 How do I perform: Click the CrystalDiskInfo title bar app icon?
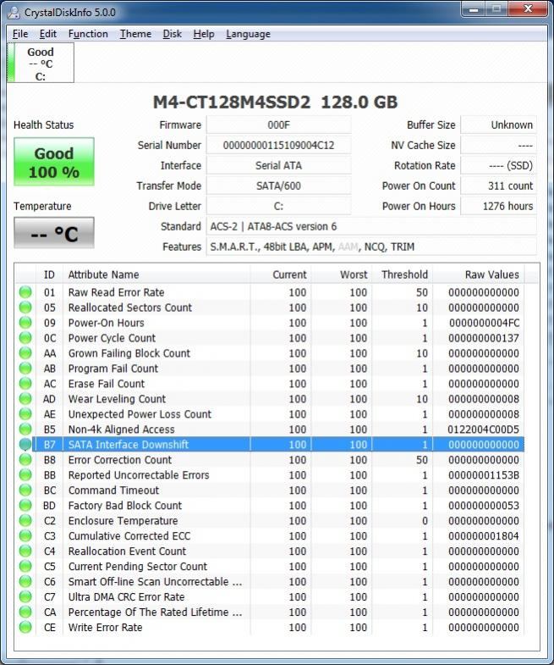14,13
